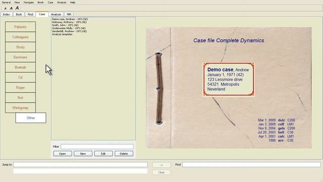Click the Mar 1, 2009 dulc prescription
The image size is (323, 182).
[x=277, y=120]
